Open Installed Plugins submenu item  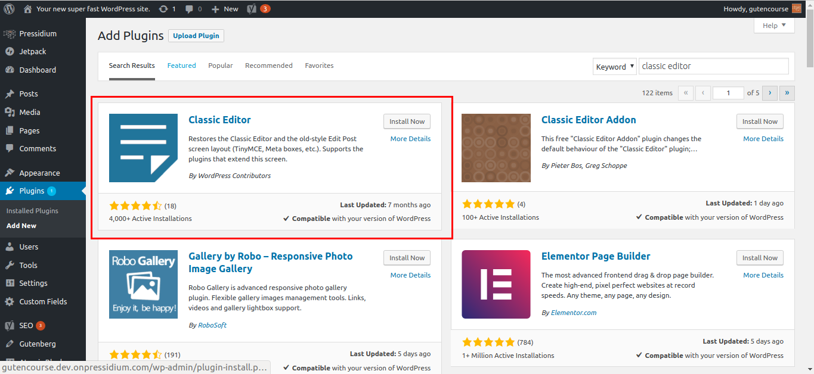[x=32, y=211]
